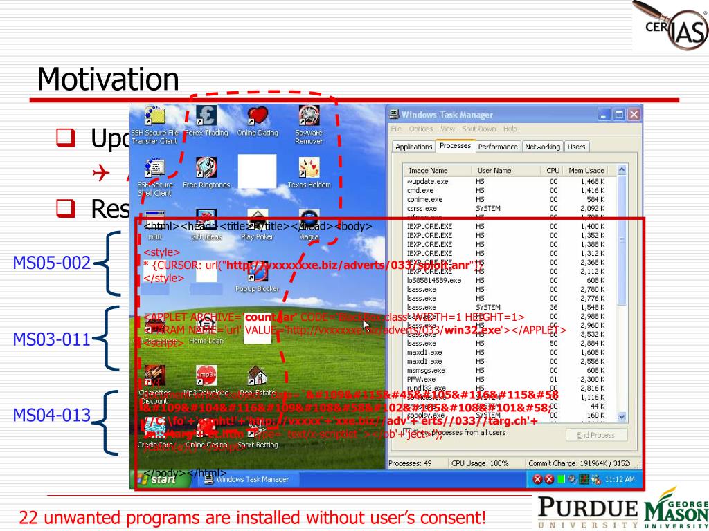709x531 pixels.
Task: Switch to the Processes tab
Action: [x=455, y=146]
